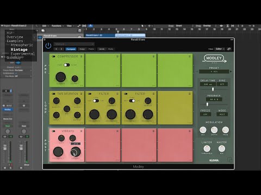Select the first Piano 8 bars region in timeline

point(100,35)
